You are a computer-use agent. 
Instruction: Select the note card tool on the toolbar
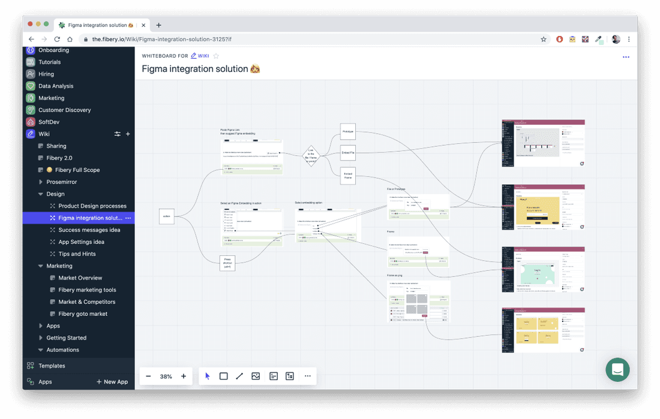(273, 376)
